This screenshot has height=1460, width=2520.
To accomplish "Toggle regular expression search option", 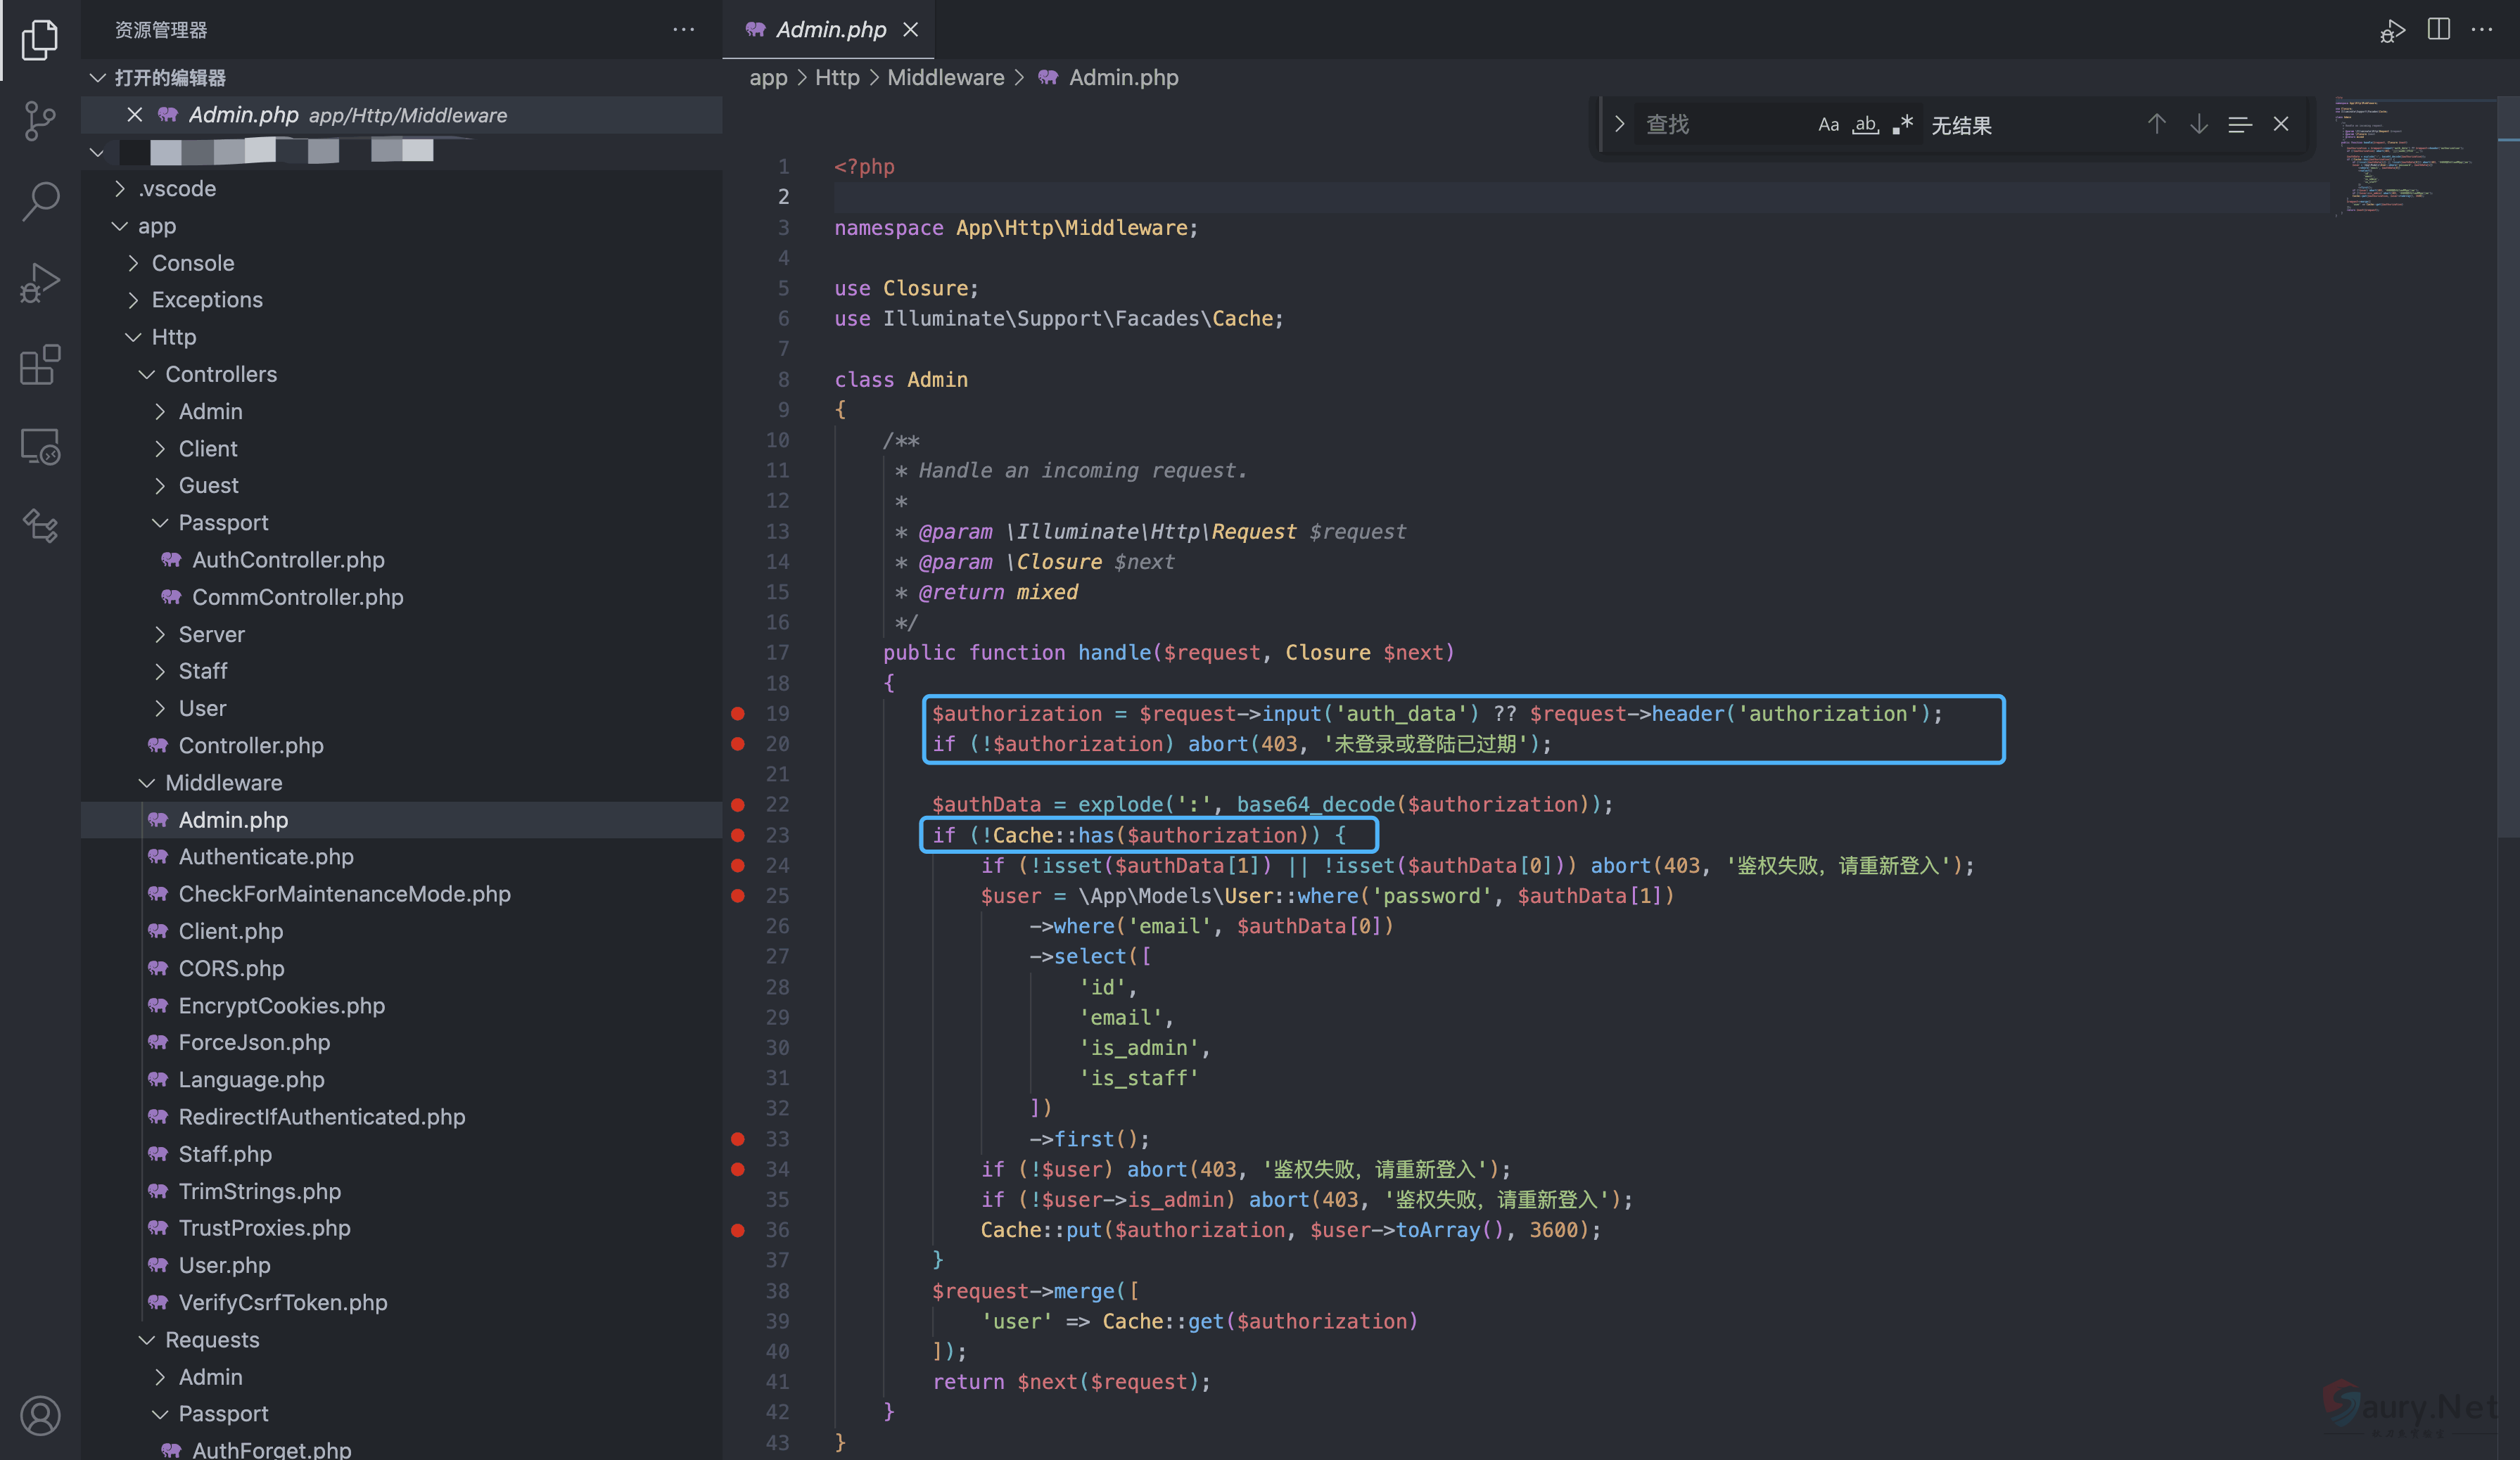I will (1902, 125).
